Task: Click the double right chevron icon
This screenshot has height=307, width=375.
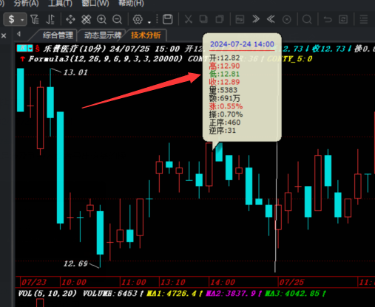Action: (x=256, y=19)
